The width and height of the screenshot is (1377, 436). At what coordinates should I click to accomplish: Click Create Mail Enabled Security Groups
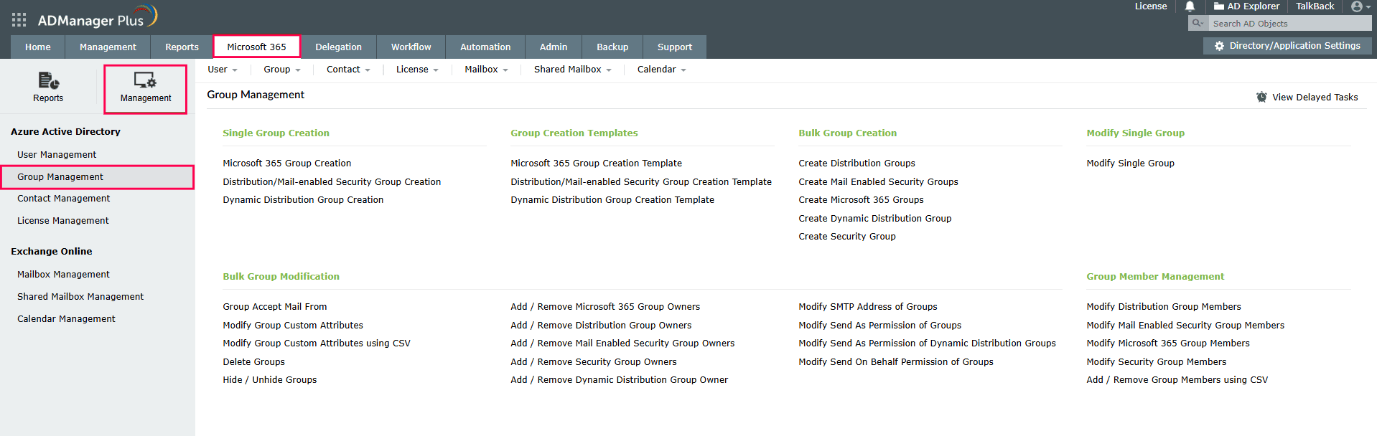point(878,182)
